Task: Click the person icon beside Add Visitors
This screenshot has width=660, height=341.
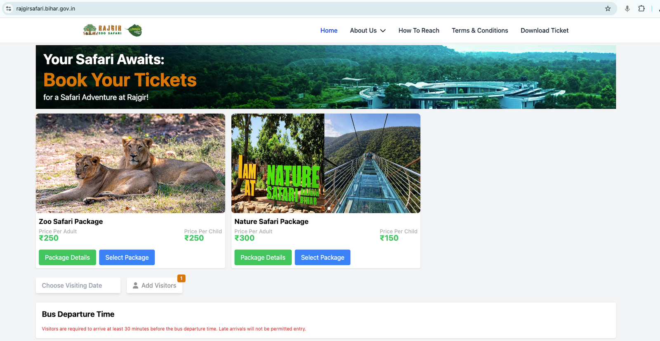Action: coord(135,285)
